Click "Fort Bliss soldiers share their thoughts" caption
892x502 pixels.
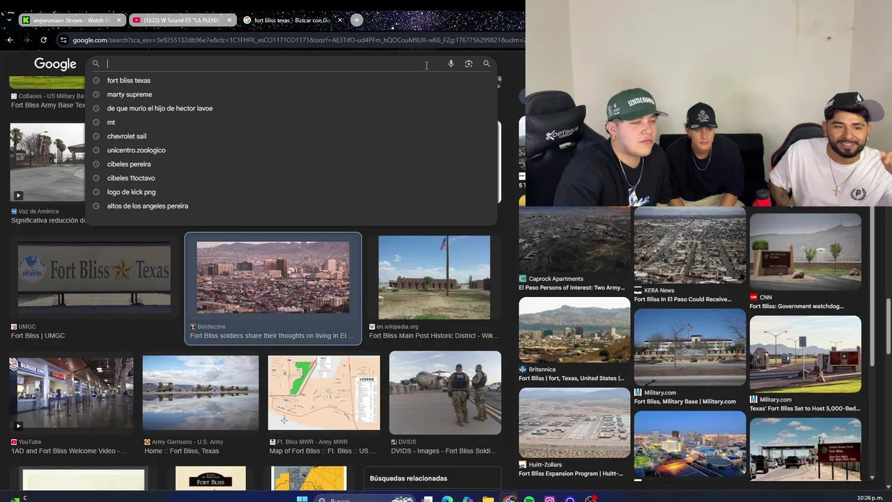tap(272, 336)
